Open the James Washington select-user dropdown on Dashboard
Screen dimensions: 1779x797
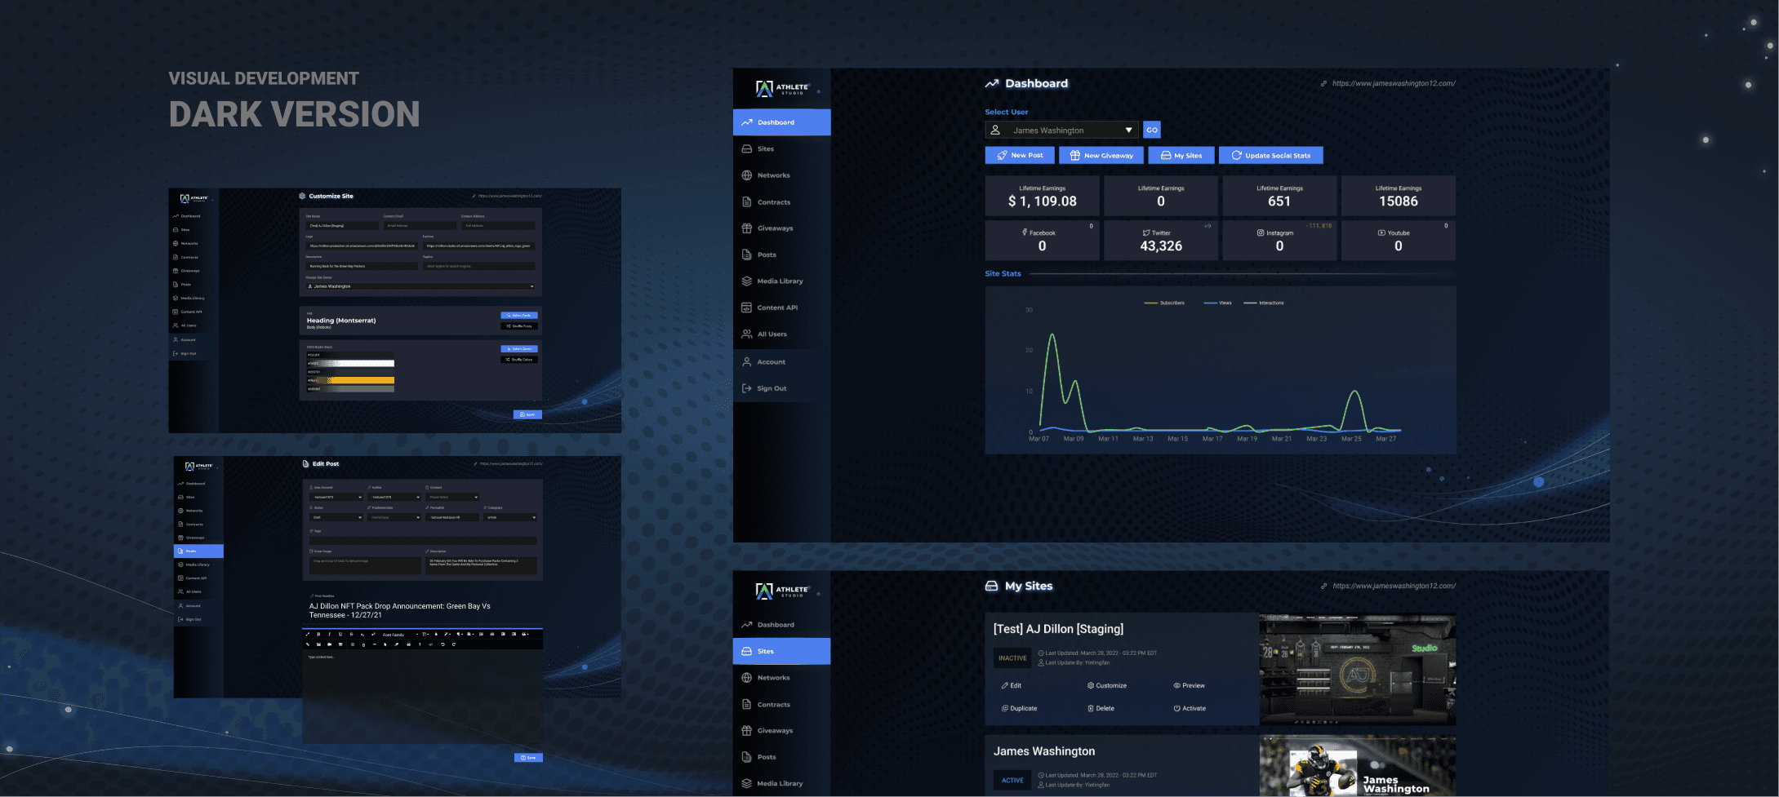click(x=1062, y=131)
